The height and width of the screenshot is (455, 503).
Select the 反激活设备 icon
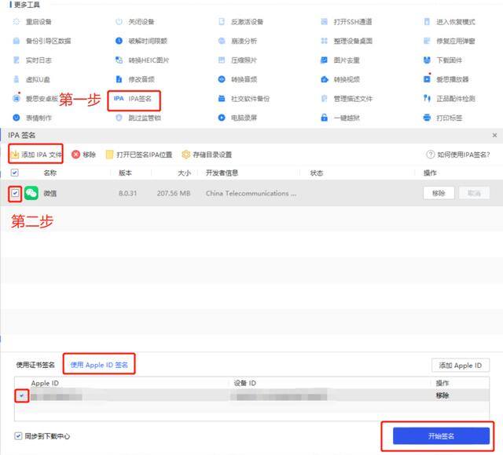(x=222, y=22)
